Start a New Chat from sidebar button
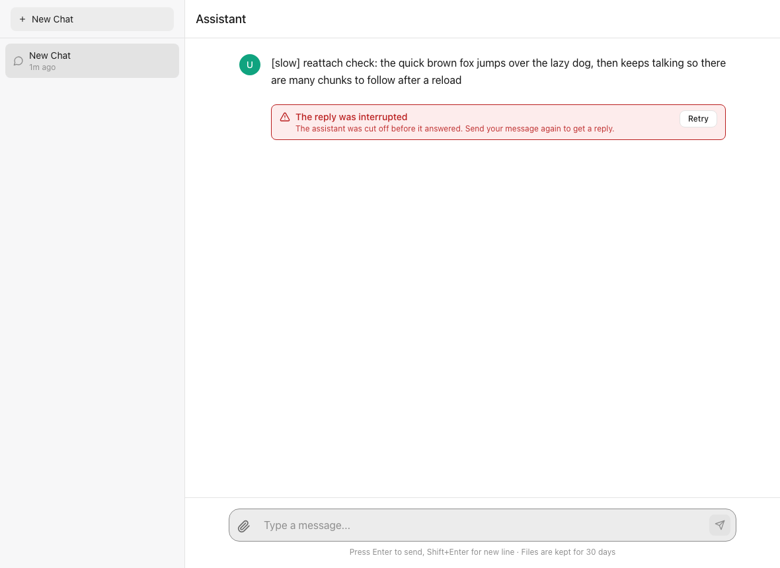The height and width of the screenshot is (568, 780). point(92,19)
